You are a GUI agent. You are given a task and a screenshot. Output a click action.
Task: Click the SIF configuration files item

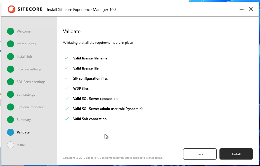(90, 79)
